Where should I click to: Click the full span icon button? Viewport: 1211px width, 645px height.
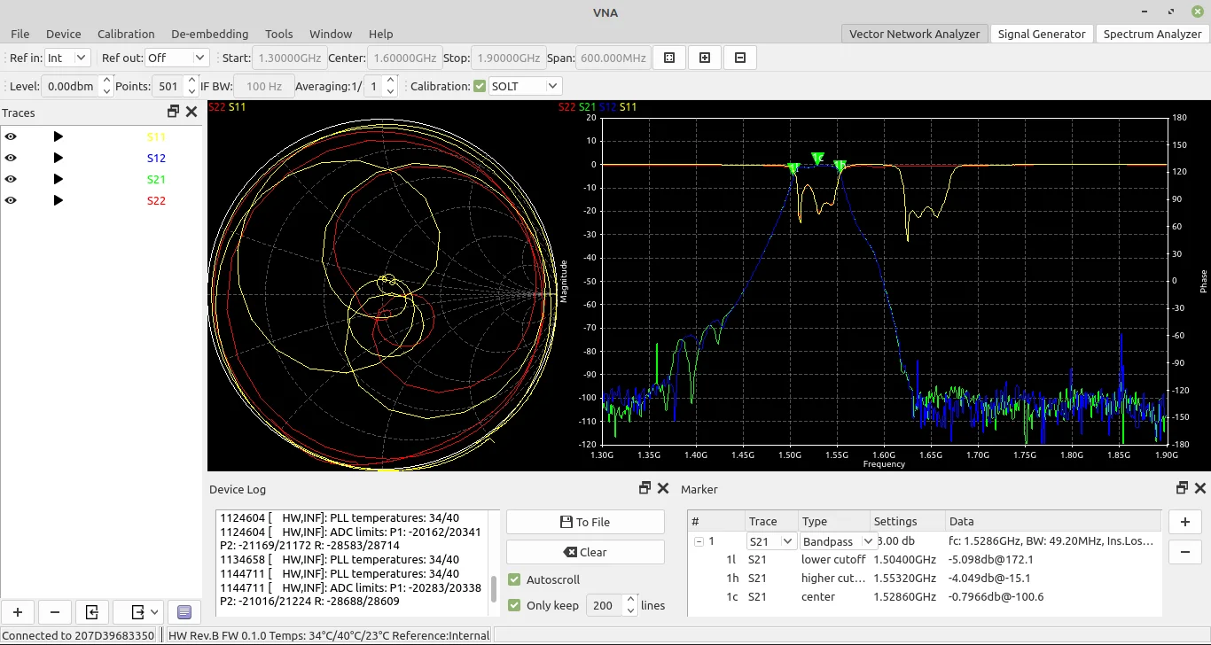pyautogui.click(x=669, y=58)
